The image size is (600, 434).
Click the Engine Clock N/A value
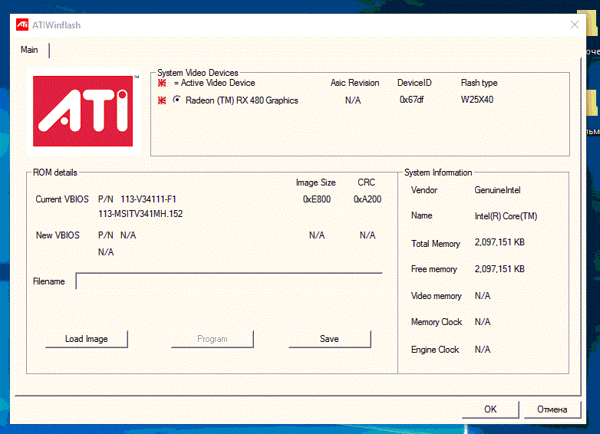483,350
